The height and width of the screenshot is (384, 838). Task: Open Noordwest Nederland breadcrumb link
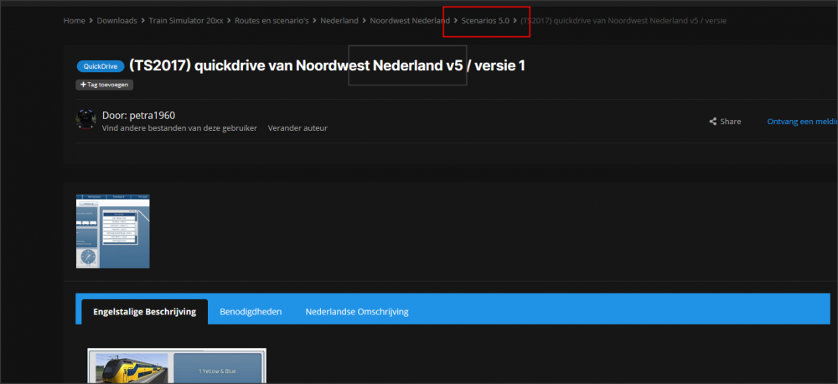(x=410, y=20)
